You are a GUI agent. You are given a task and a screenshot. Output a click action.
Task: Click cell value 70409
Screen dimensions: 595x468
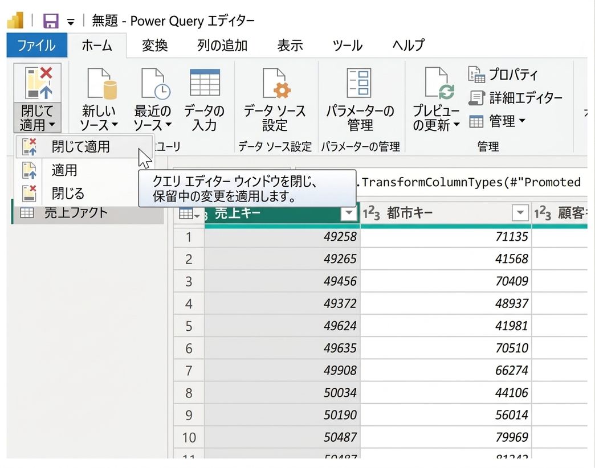point(512,281)
